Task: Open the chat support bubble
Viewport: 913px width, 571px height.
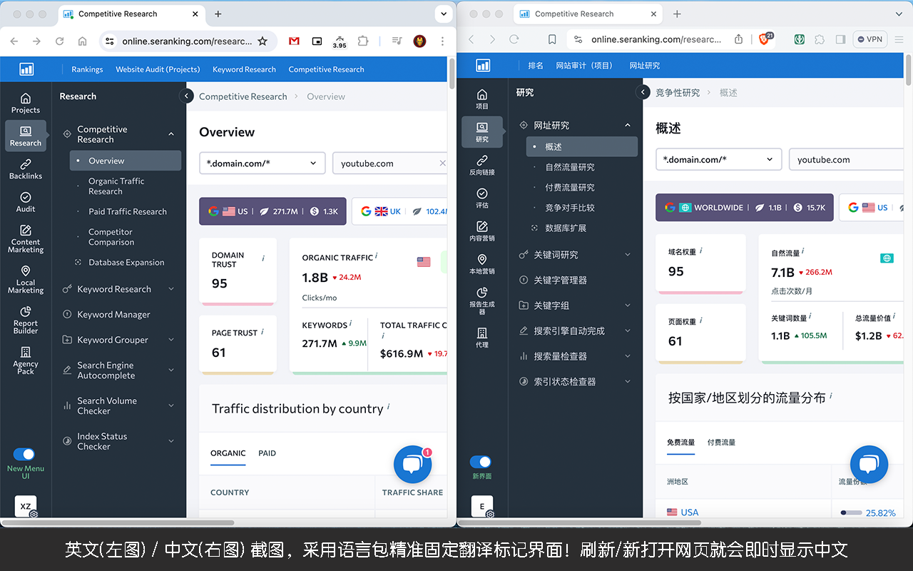Action: [x=412, y=464]
